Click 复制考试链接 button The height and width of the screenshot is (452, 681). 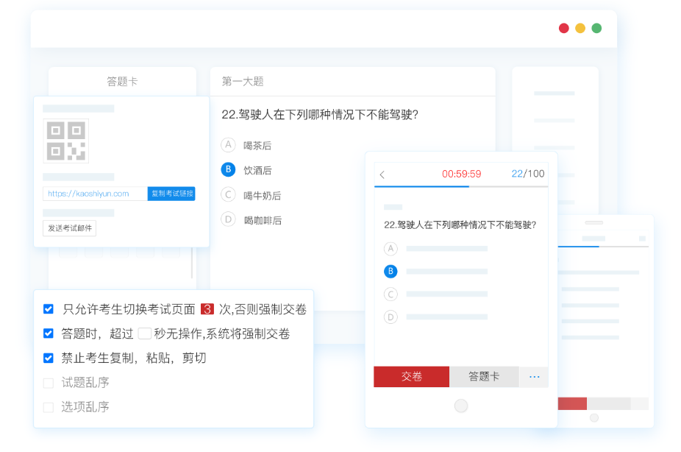171,194
